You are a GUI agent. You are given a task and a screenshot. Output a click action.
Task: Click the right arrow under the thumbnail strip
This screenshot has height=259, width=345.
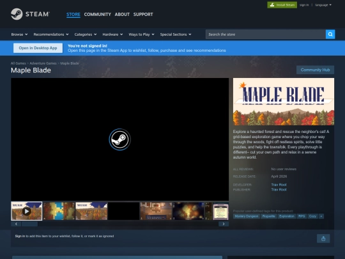coord(224,224)
